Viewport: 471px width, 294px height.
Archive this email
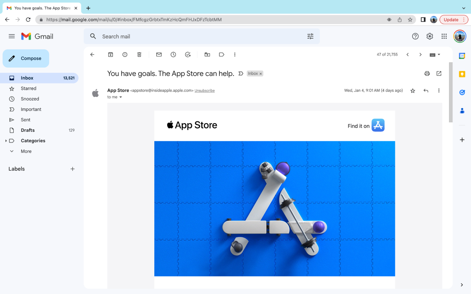tap(111, 54)
